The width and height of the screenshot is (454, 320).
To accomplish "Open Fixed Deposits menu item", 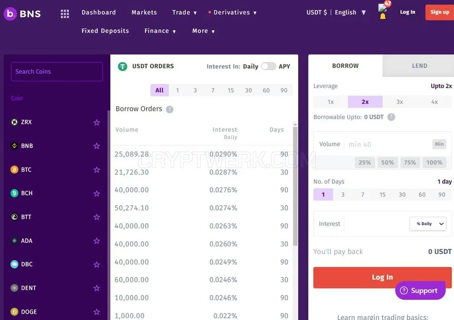I will [105, 31].
